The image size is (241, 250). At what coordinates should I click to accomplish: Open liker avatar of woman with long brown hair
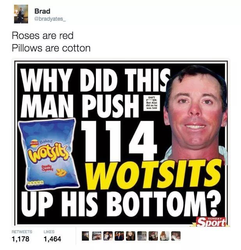[x=131, y=236]
